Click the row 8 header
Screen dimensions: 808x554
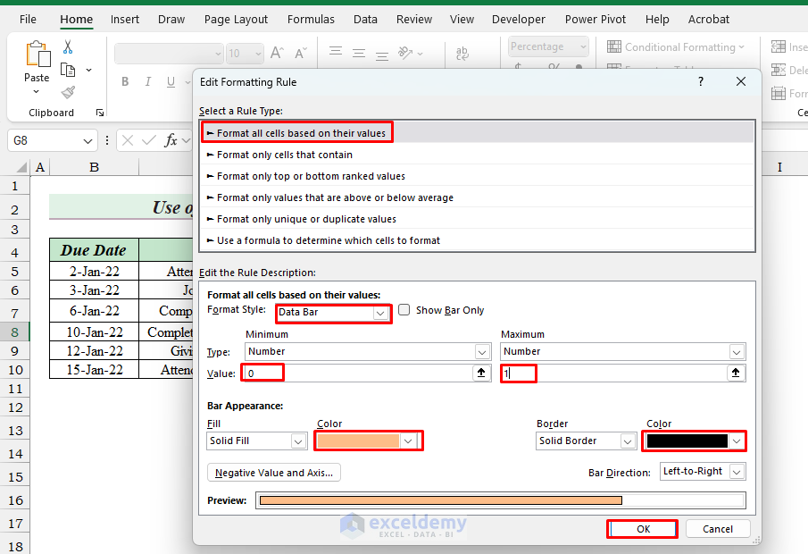tap(14, 332)
